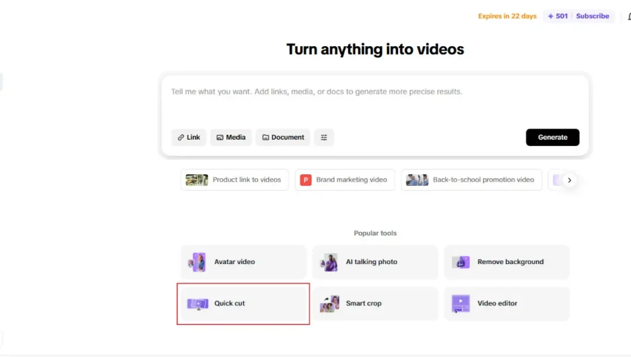Choose the Brand marketing video suggestion label
This screenshot has width=631, height=357.
point(351,180)
